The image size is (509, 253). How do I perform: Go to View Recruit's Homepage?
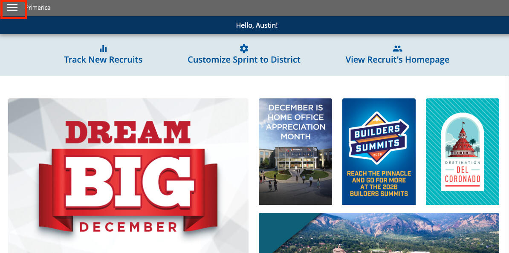click(x=397, y=60)
